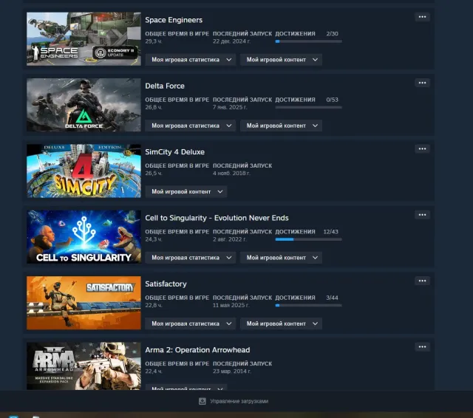Open the three-dot menu for Delta Force
The image size is (473, 418).
pos(422,83)
